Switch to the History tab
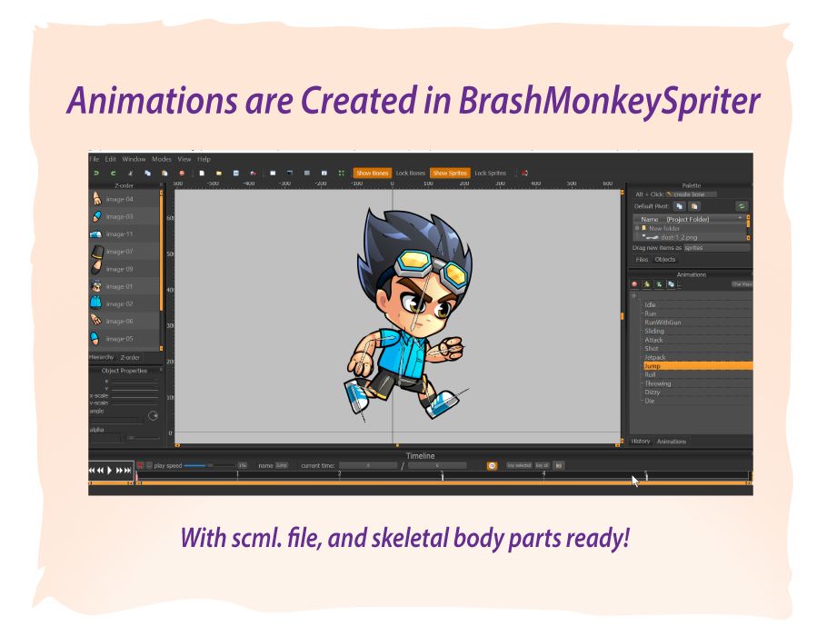 (641, 442)
